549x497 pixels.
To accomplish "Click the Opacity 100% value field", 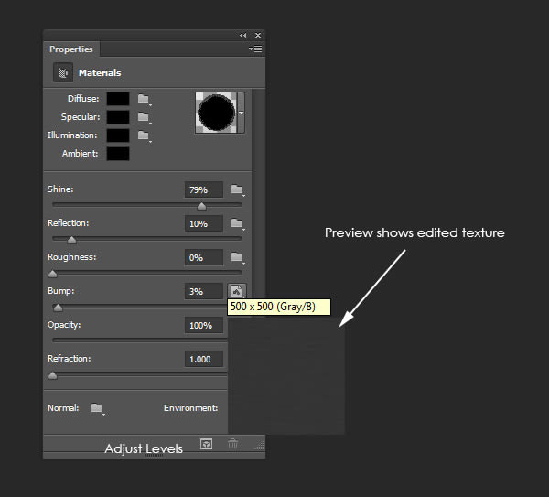I will coord(204,325).
